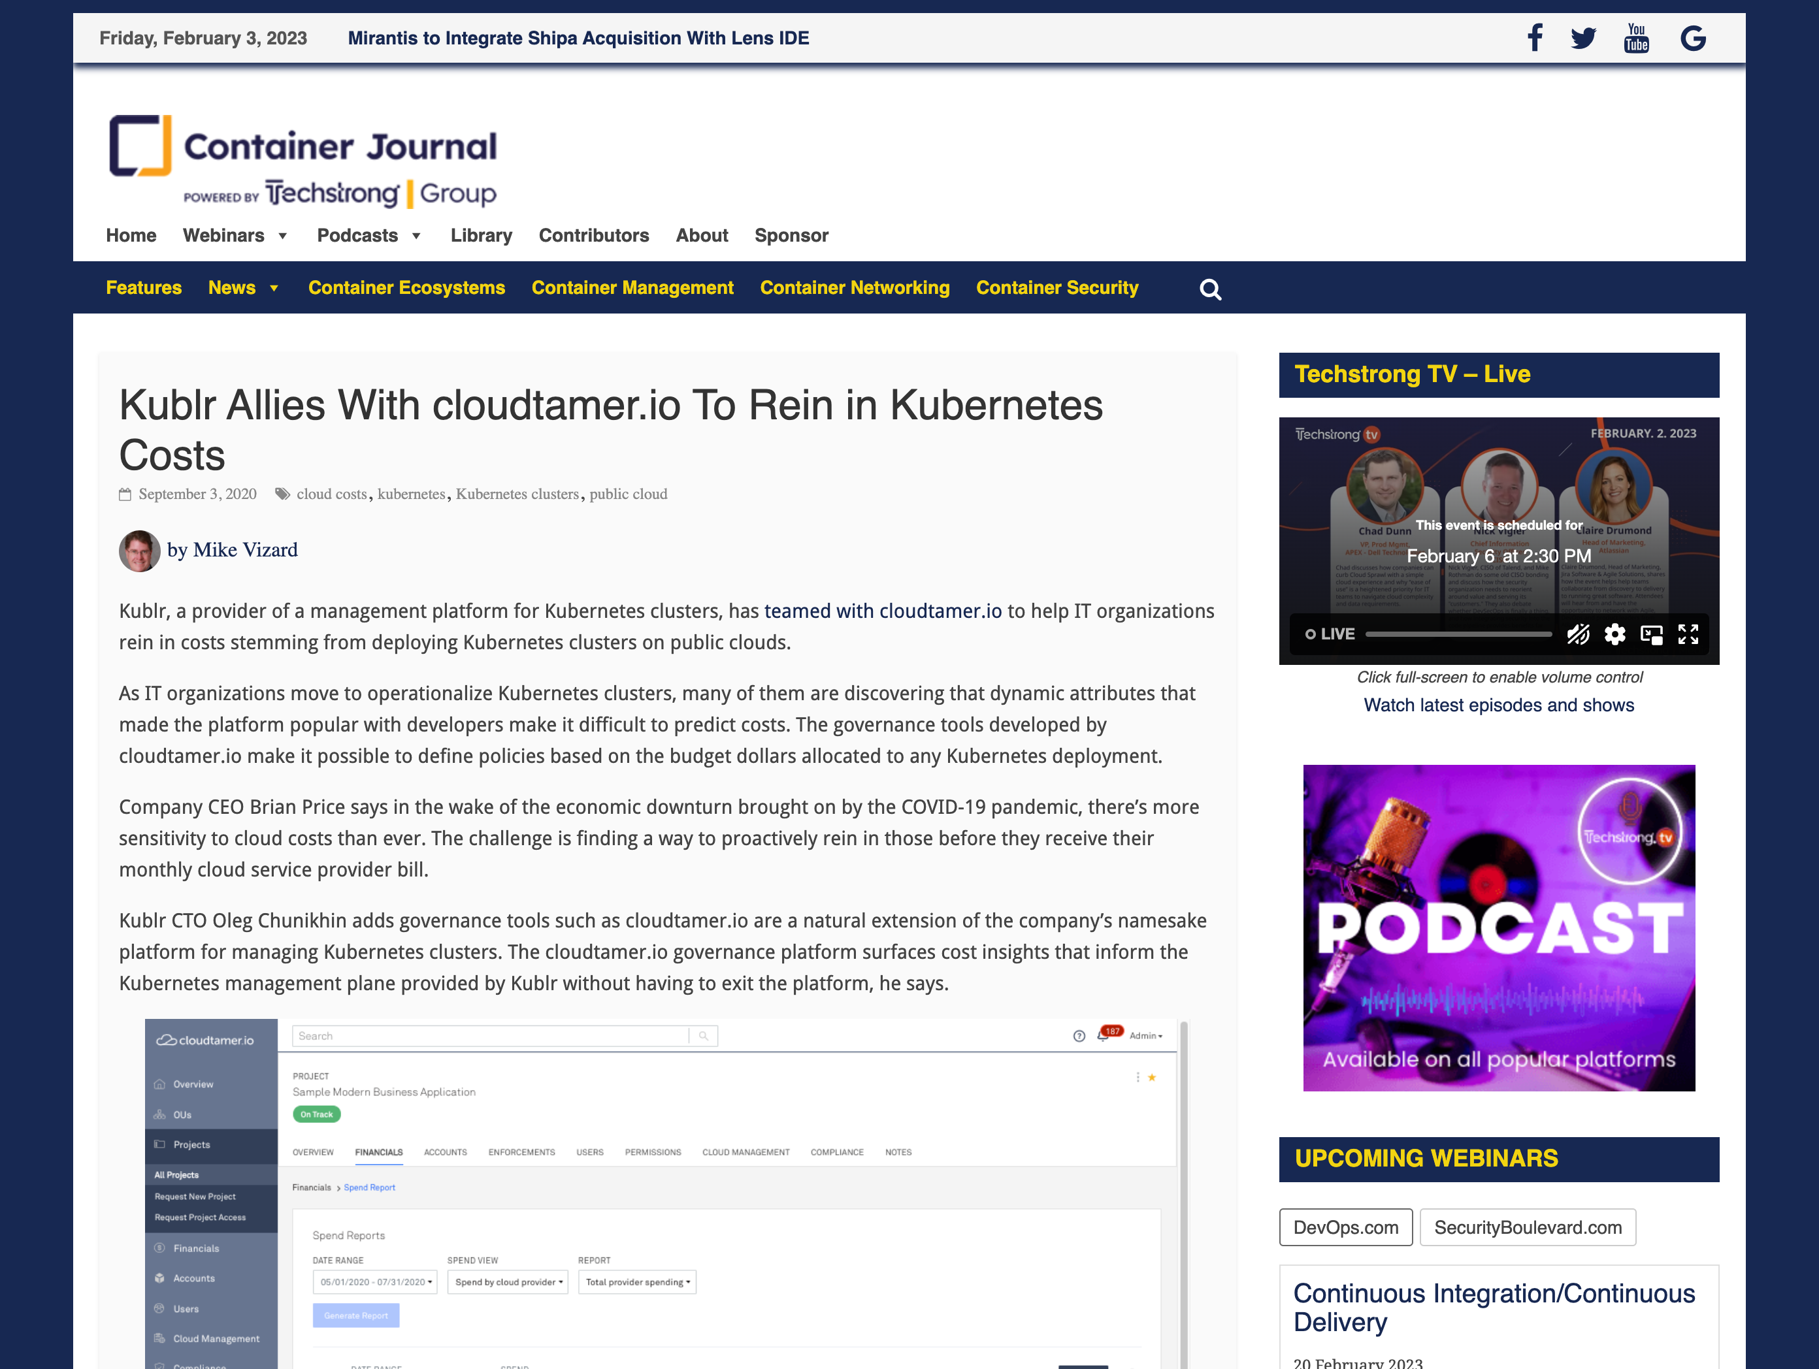Open the search magnifier icon in navigation
Screen dimensions: 1819x1369
(1211, 289)
